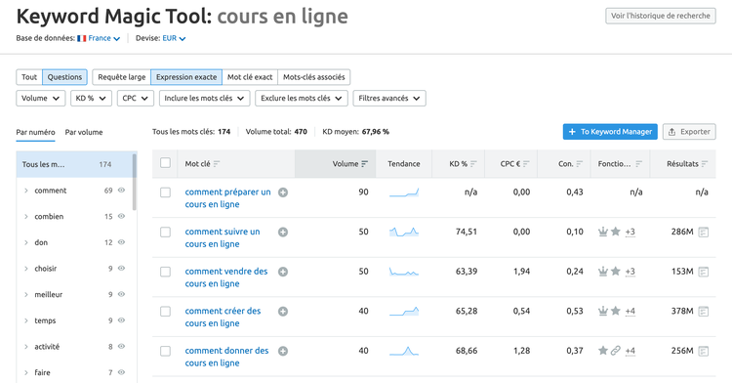The height and width of the screenshot is (383, 732).
Task: Open the Volume filter dropdown
Action: coord(41,99)
